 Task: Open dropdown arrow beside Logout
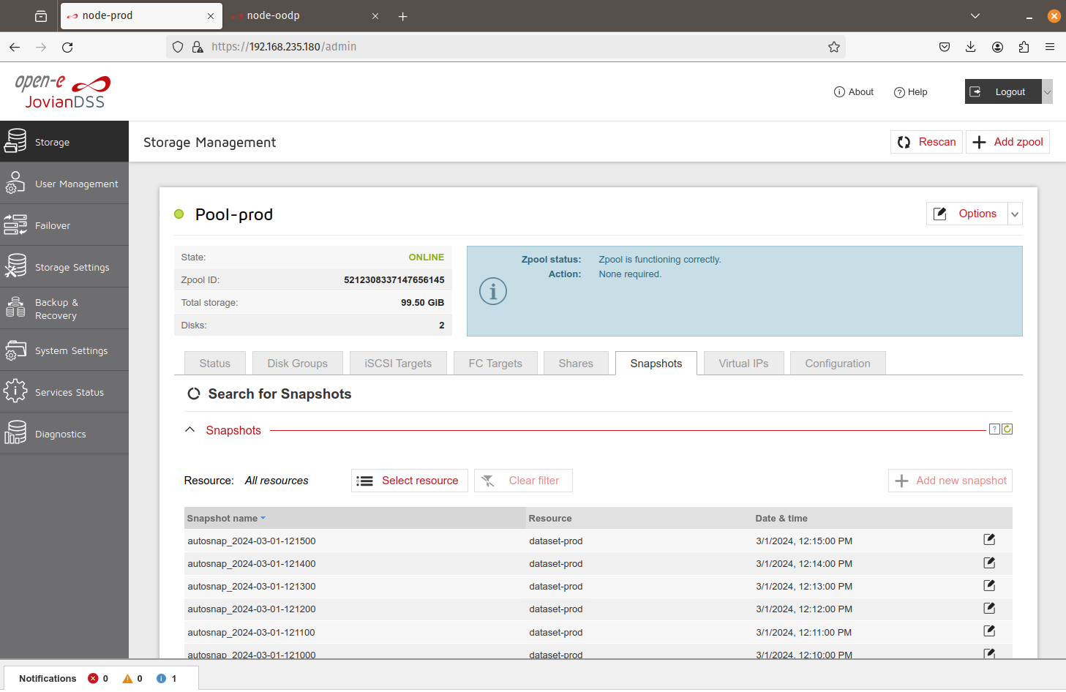click(1047, 92)
